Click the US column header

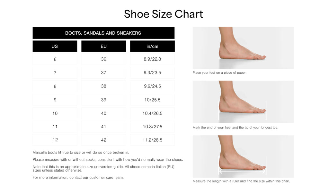coord(55,46)
